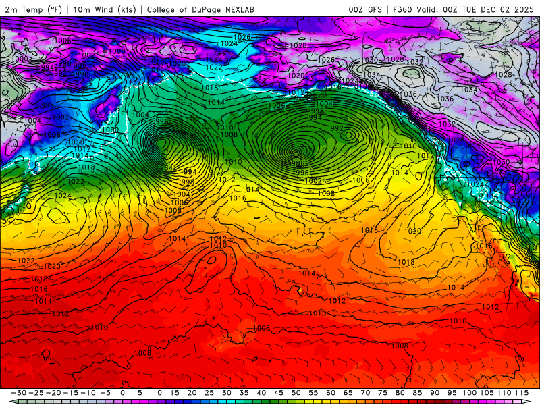Click the 20 label on the temperature scale
This screenshot has width=540, height=405.
(x=192, y=393)
